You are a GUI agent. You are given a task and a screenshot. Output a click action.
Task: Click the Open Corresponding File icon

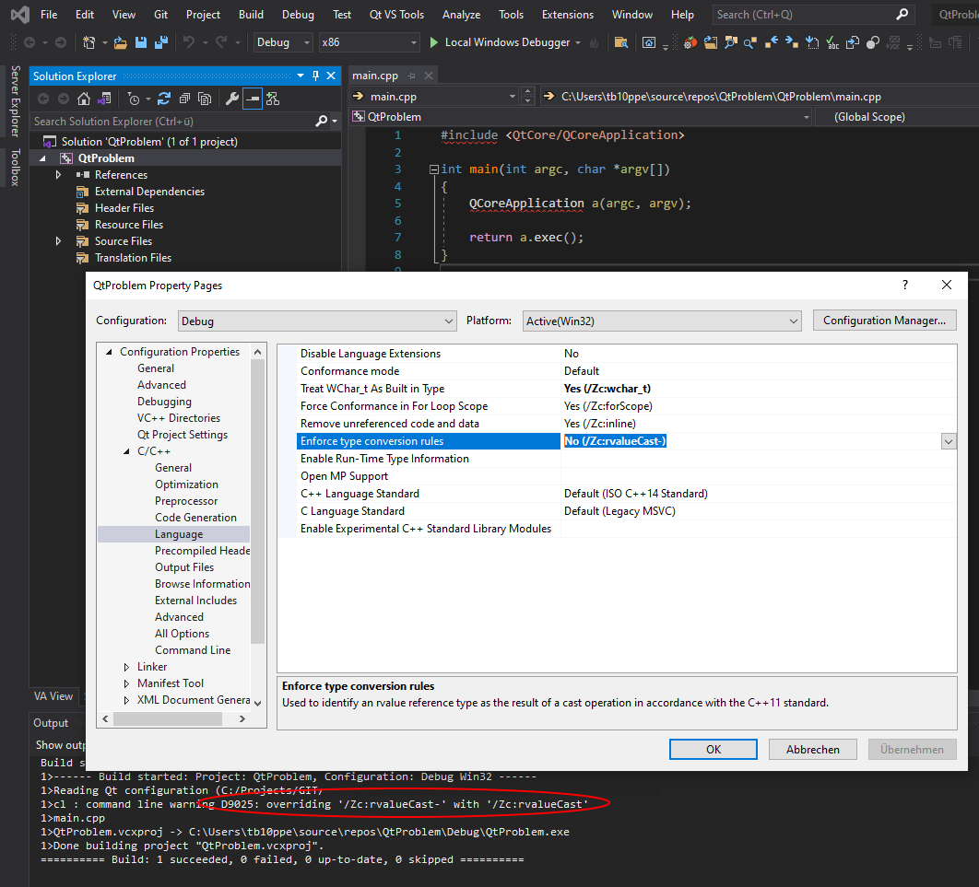coord(853,42)
